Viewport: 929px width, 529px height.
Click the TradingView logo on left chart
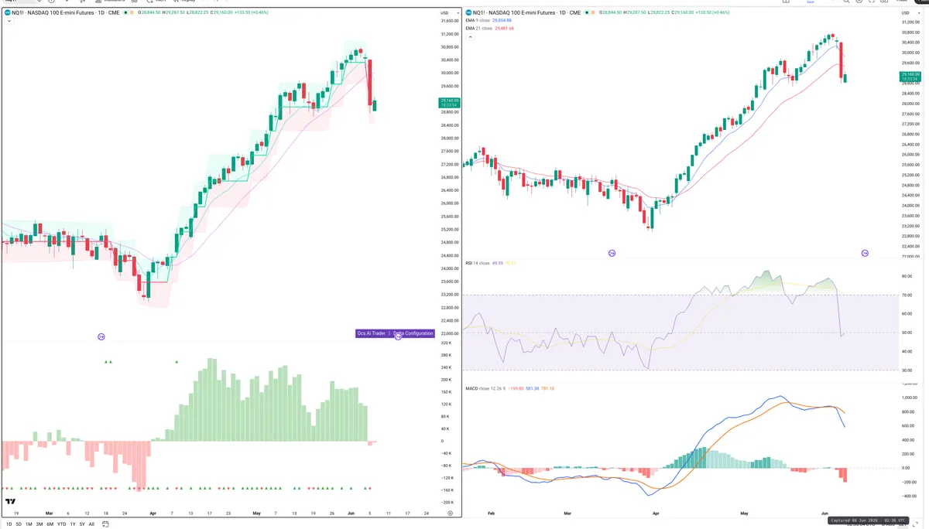click(x=12, y=503)
